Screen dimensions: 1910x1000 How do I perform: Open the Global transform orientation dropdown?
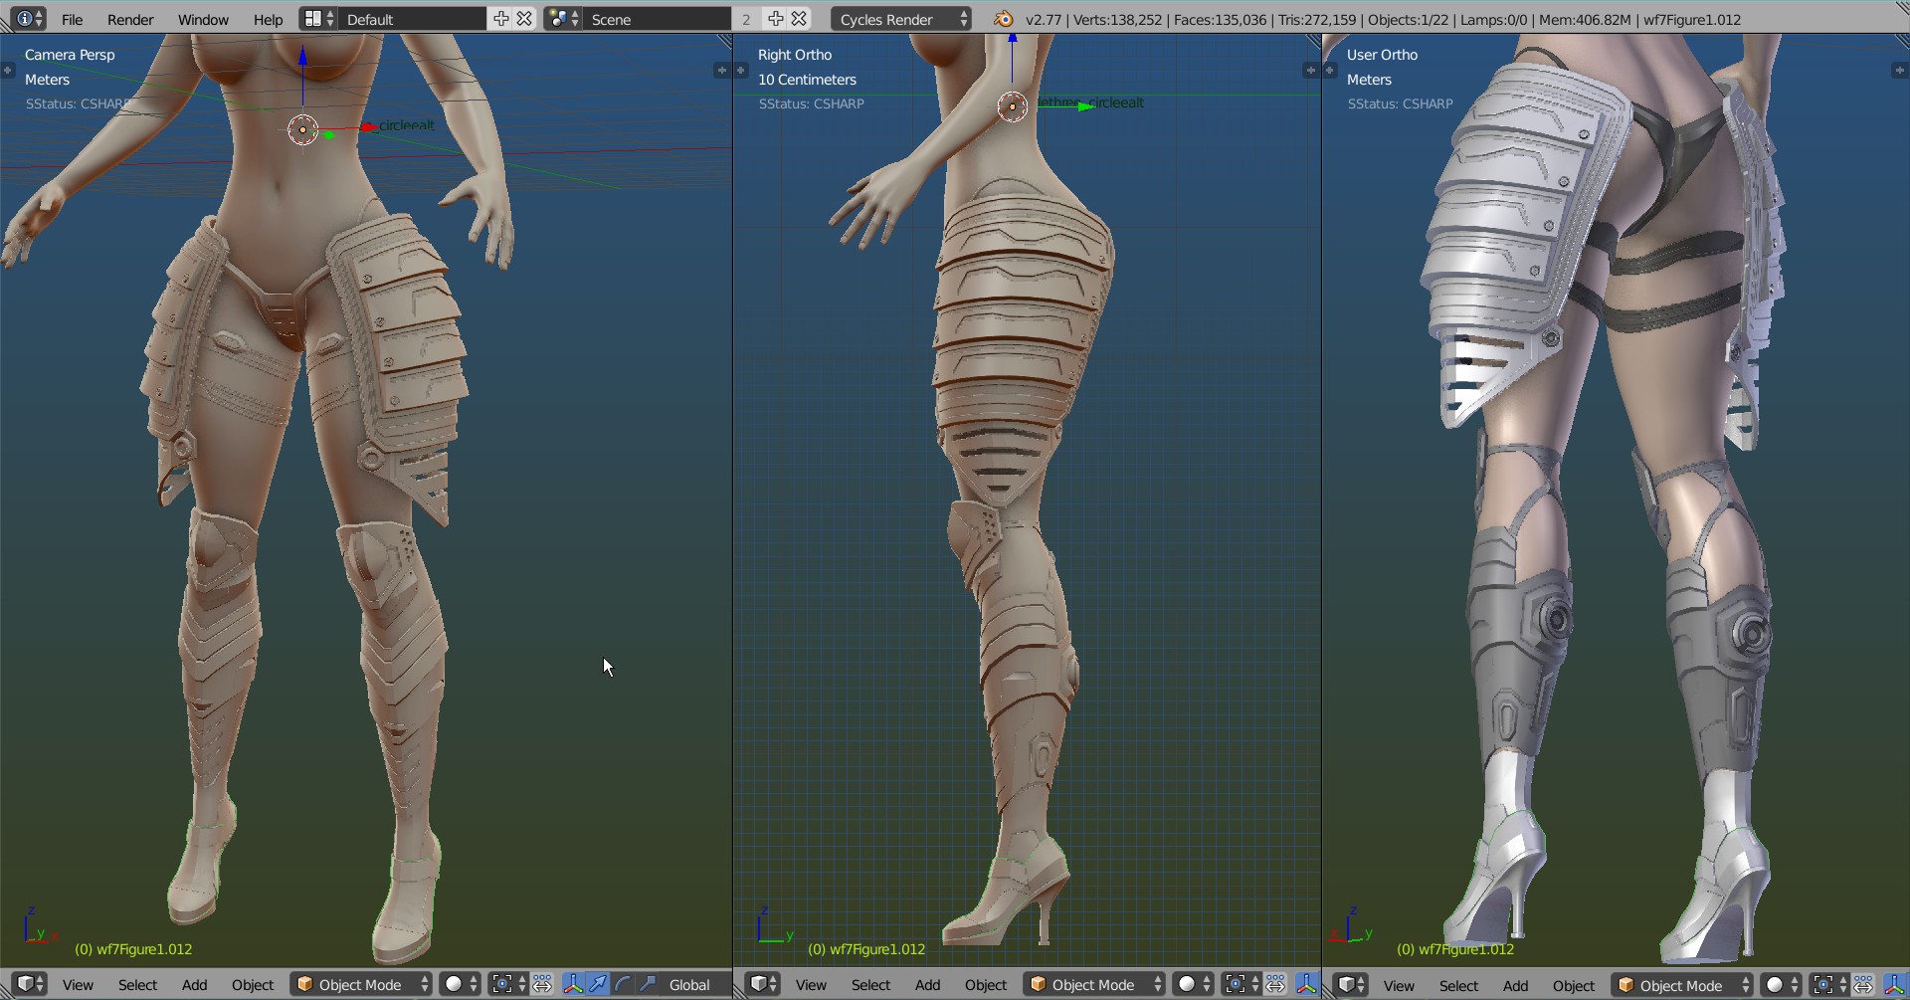coord(689,984)
